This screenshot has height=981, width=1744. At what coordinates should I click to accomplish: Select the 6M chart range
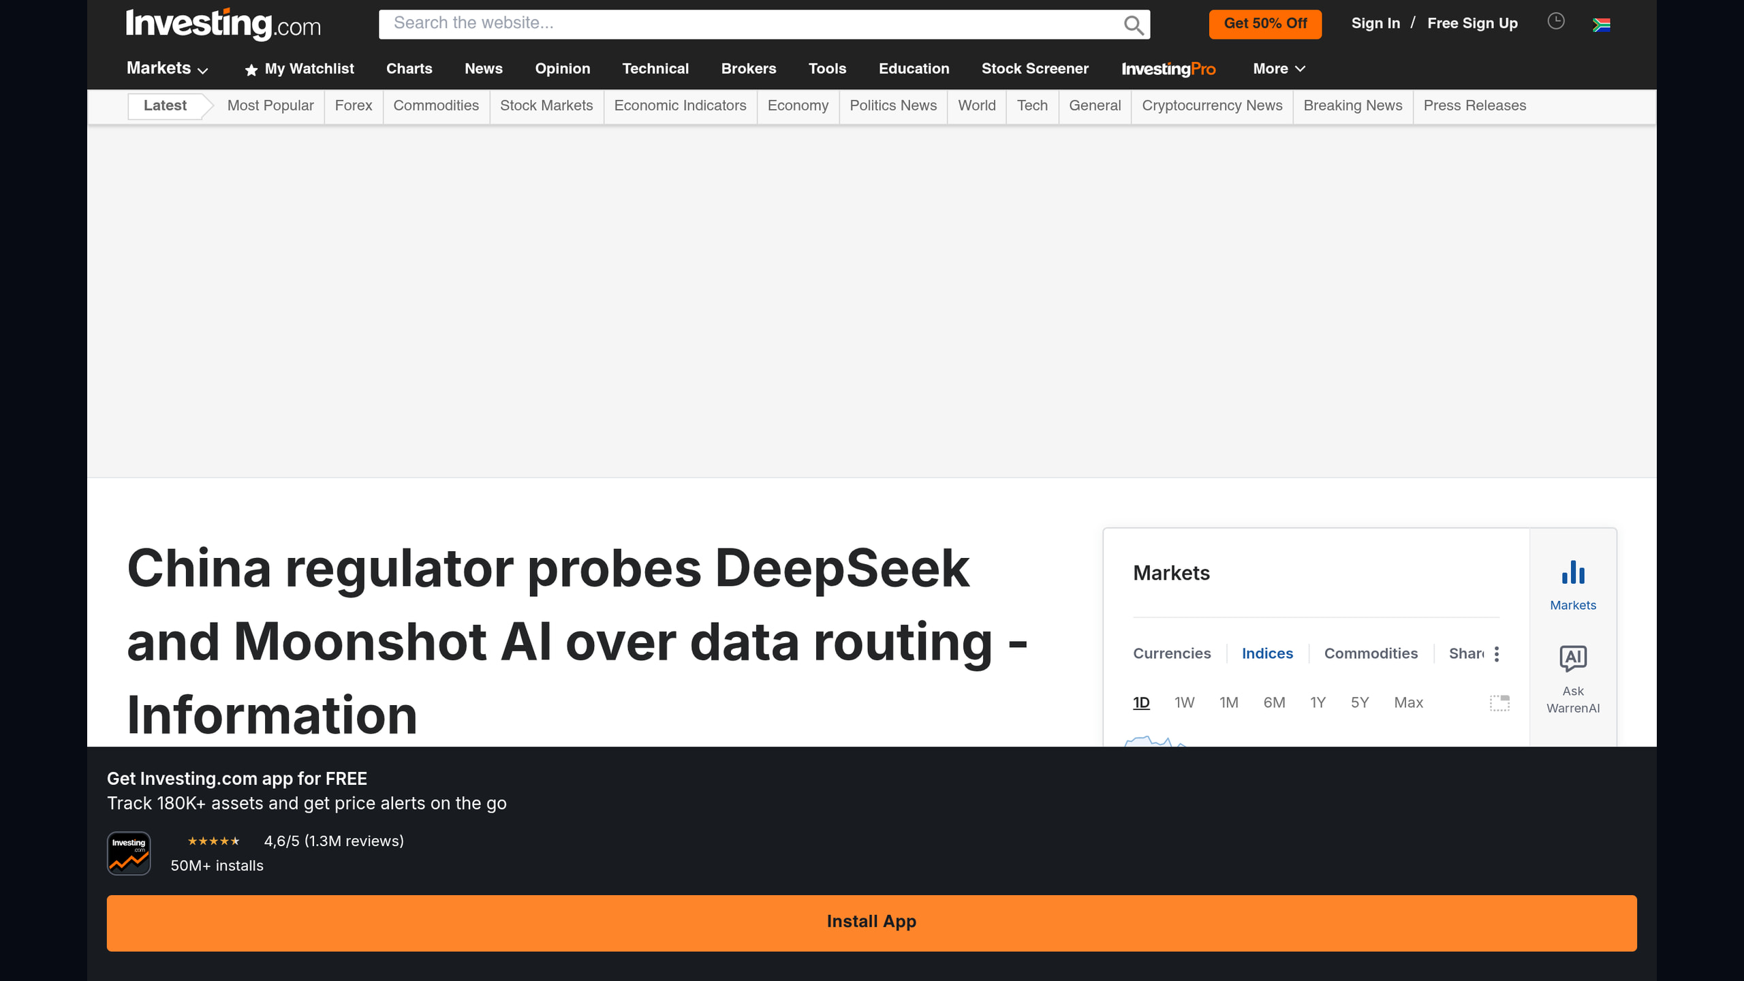pyautogui.click(x=1274, y=702)
